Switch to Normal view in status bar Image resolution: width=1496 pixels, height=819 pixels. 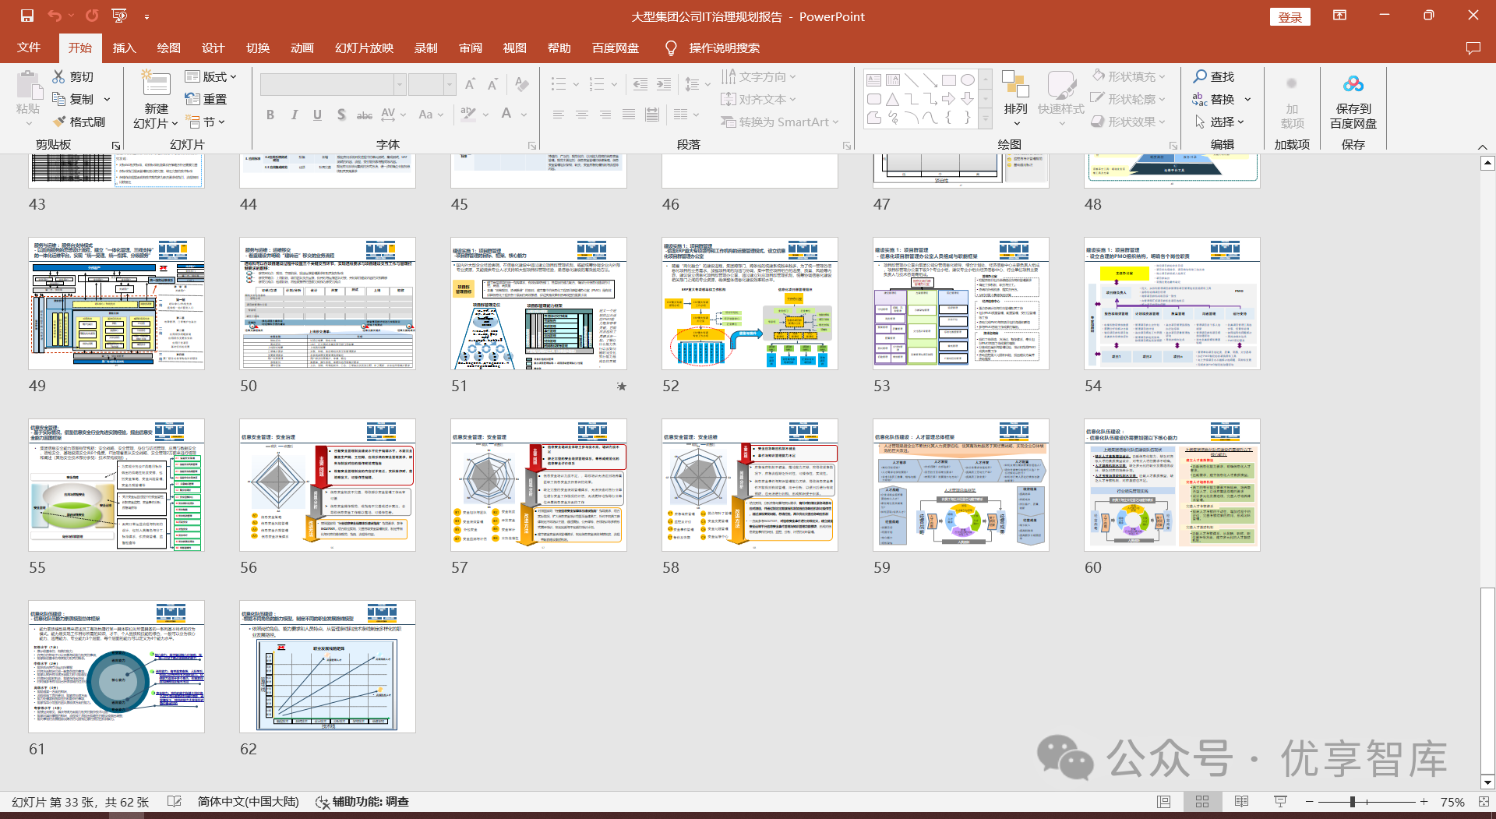coord(1163,802)
